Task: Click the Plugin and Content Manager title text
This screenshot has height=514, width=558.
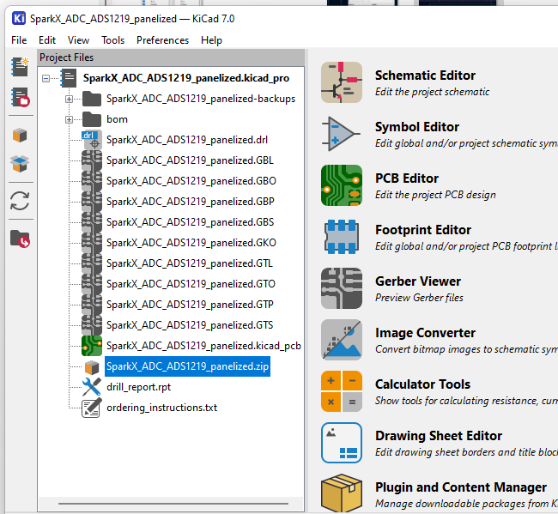Action: click(461, 487)
